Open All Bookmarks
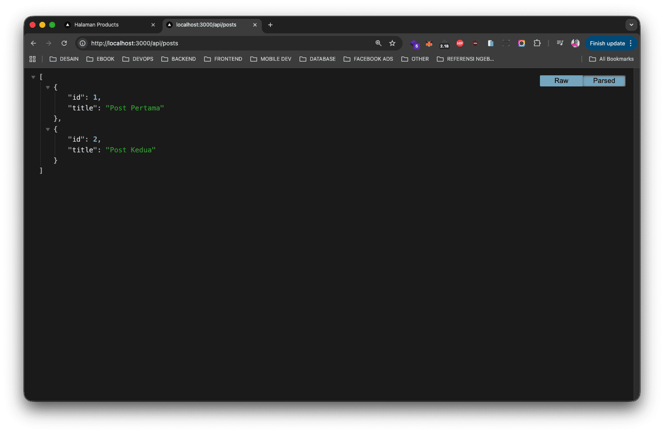The height and width of the screenshot is (433, 664). pyautogui.click(x=611, y=59)
